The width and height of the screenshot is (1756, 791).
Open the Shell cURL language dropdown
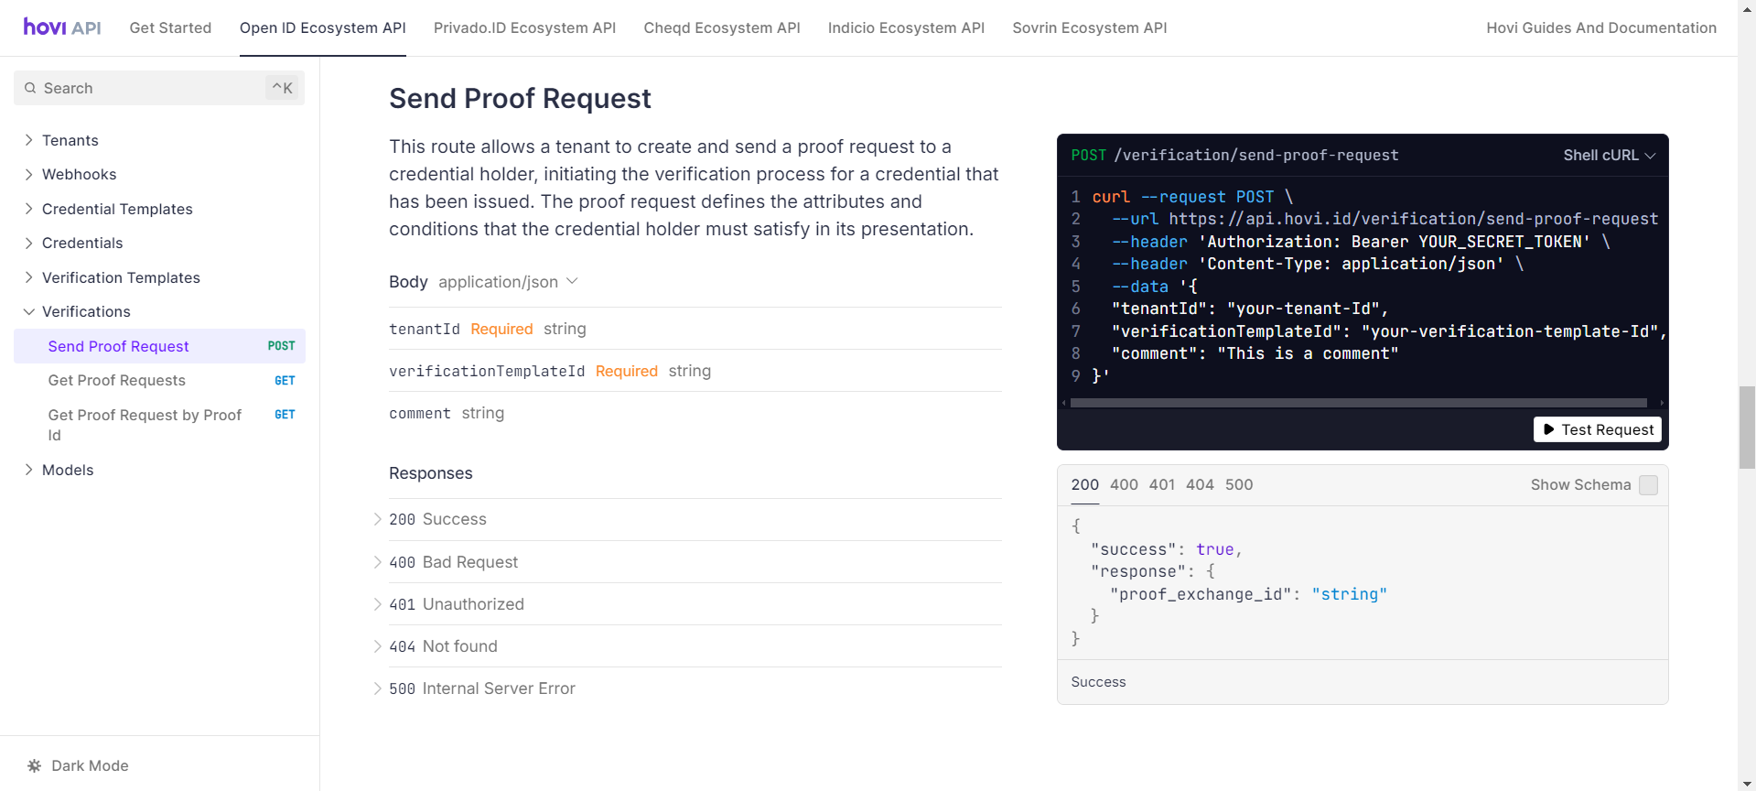click(1609, 156)
